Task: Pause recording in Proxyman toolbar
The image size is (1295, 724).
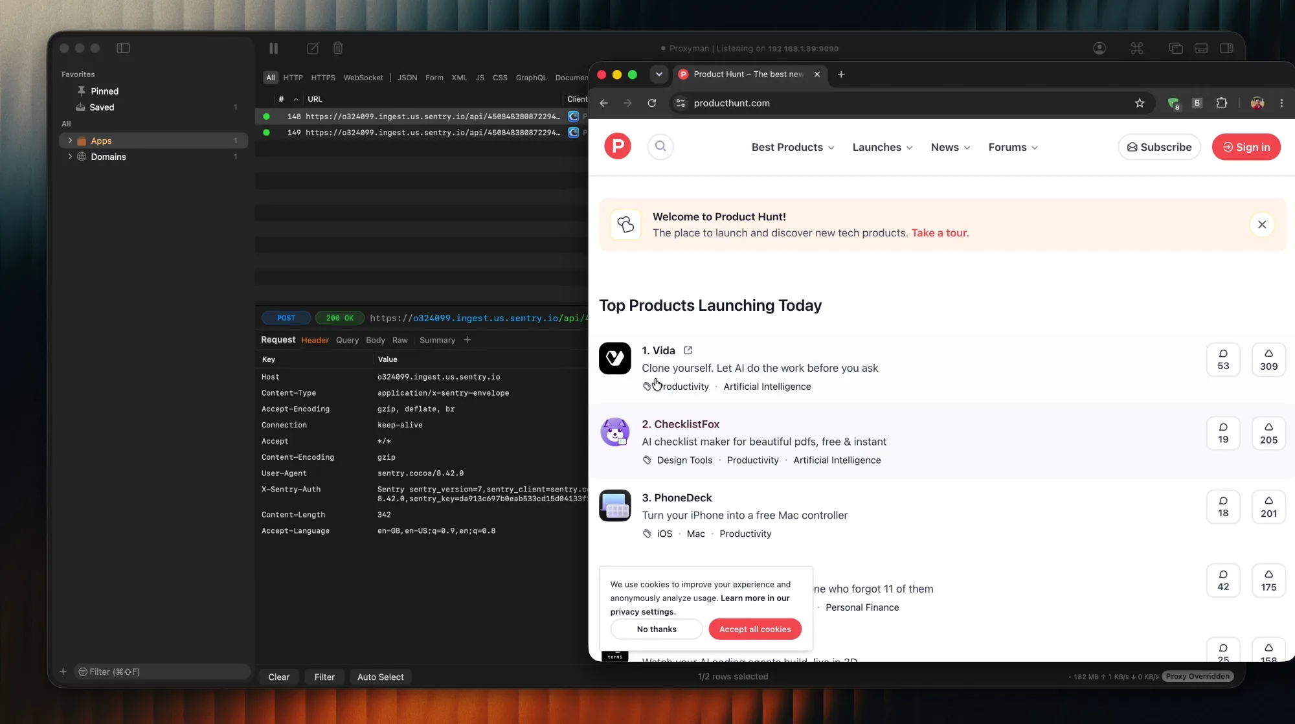Action: (273, 49)
